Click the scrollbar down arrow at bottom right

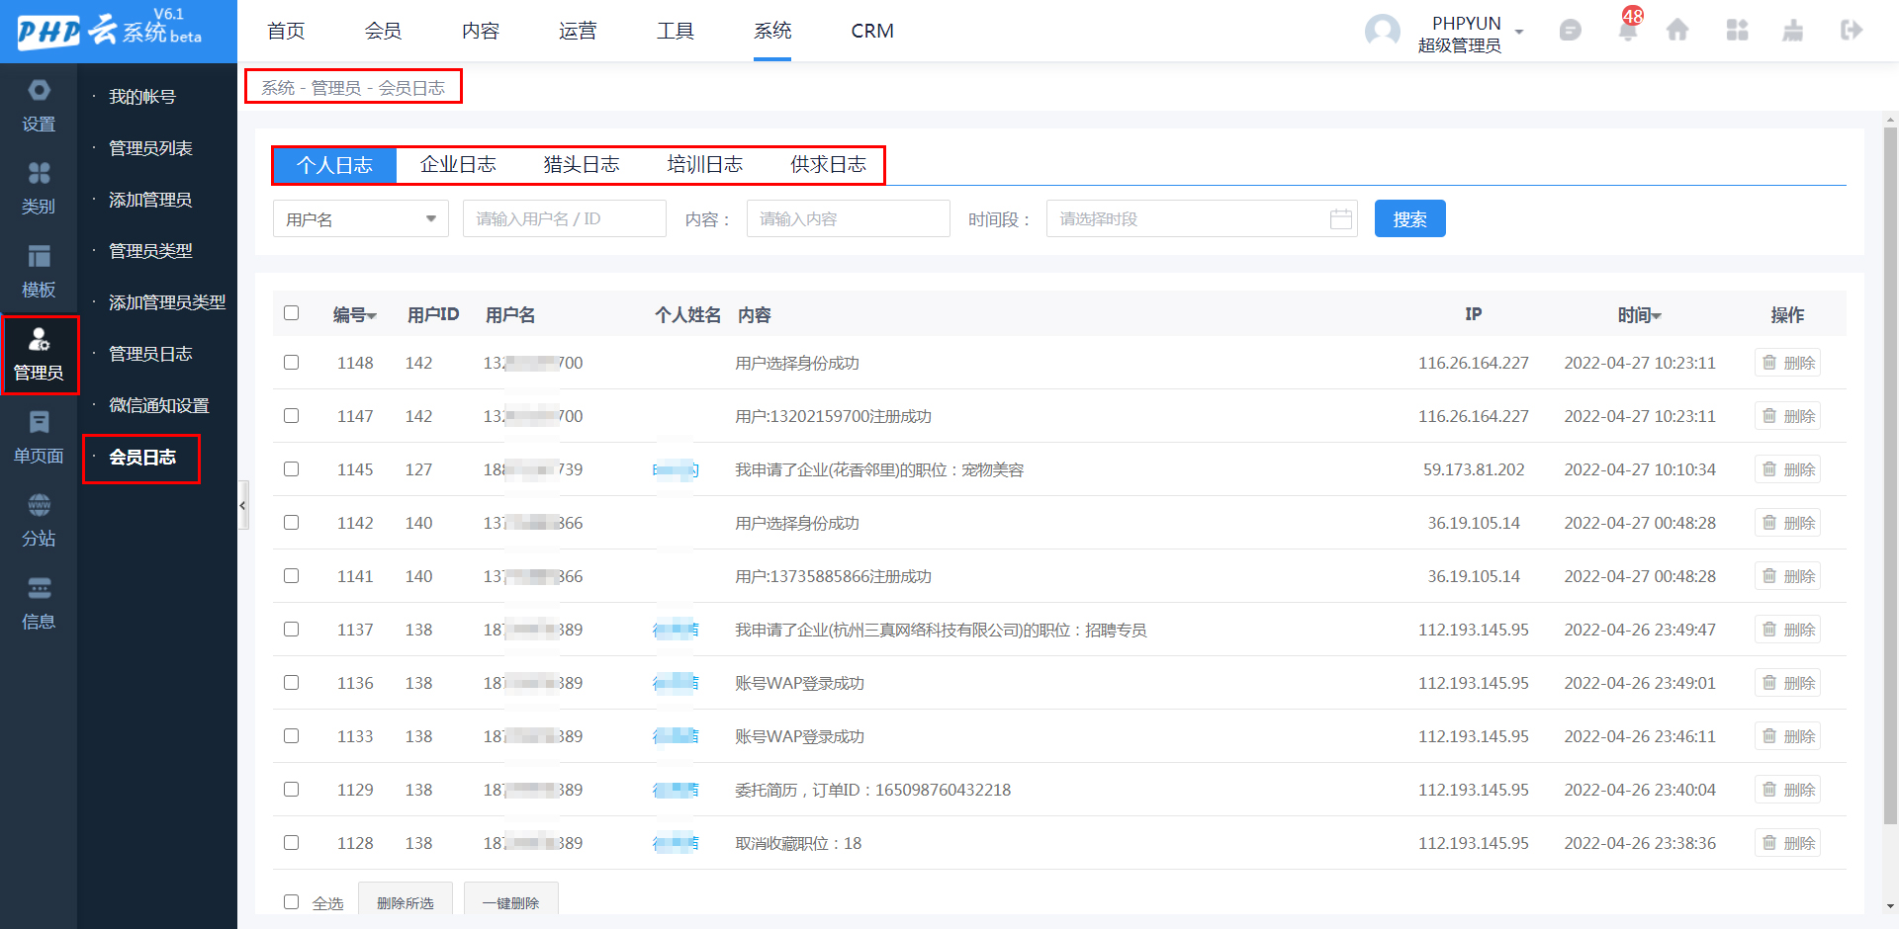1890,906
